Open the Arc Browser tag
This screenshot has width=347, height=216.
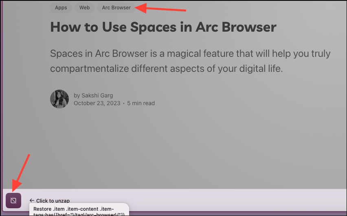[116, 7]
